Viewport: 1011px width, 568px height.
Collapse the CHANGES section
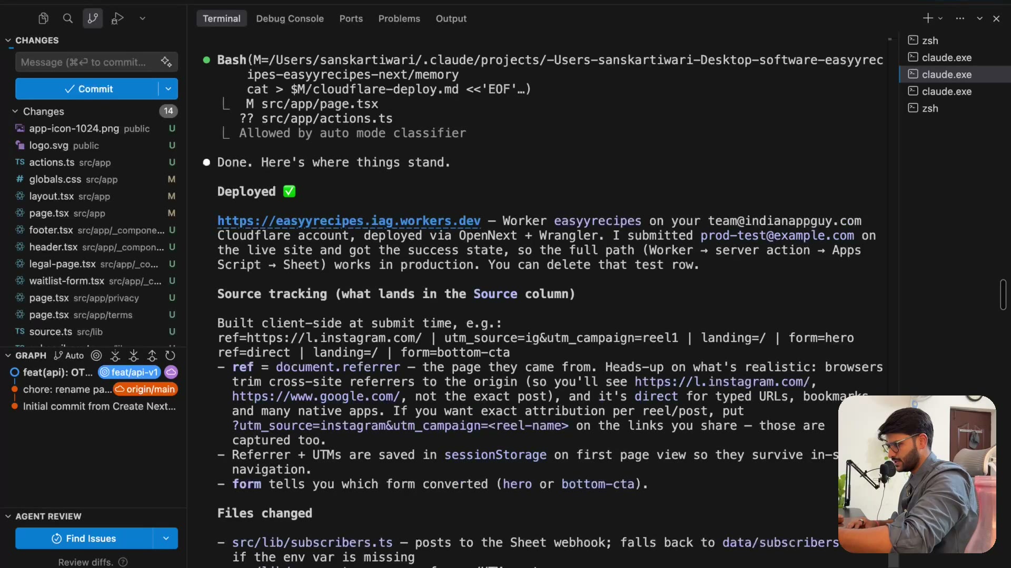tap(8, 40)
